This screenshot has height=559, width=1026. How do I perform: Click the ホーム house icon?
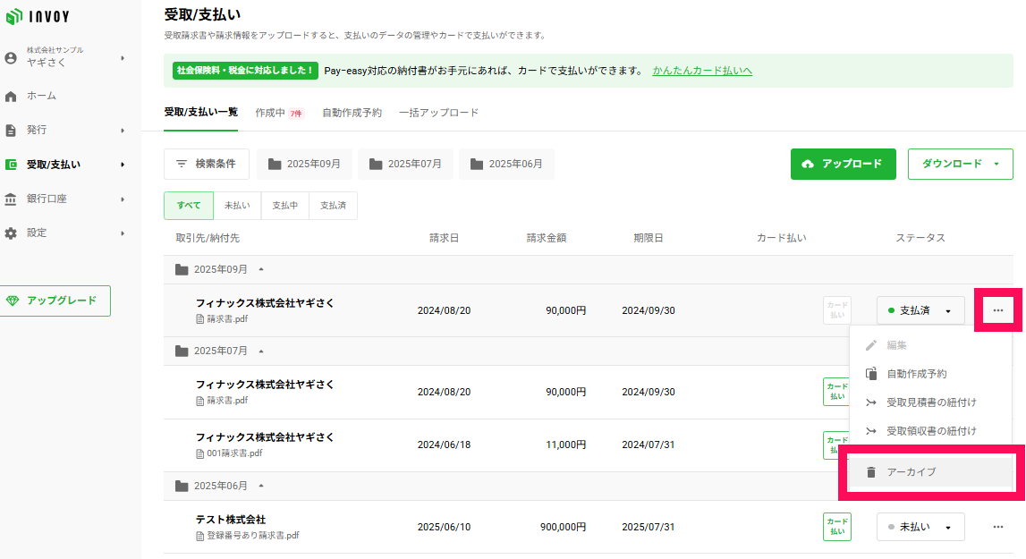(11, 97)
